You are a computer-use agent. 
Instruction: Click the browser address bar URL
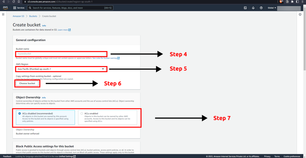pos(60,1)
